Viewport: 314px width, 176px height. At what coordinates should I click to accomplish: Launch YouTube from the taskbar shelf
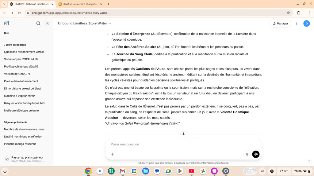(x=191, y=171)
